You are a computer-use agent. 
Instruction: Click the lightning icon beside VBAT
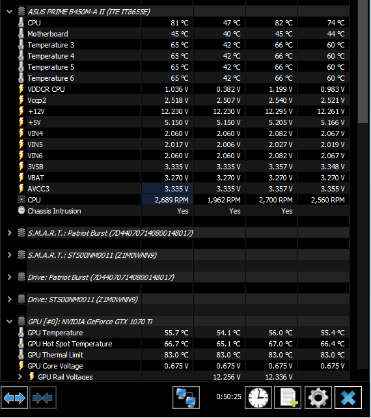21,178
